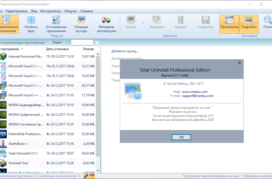This screenshot has width=272, height=179.
Task: Open the Инструменты menu
Action: tap(50, 11)
